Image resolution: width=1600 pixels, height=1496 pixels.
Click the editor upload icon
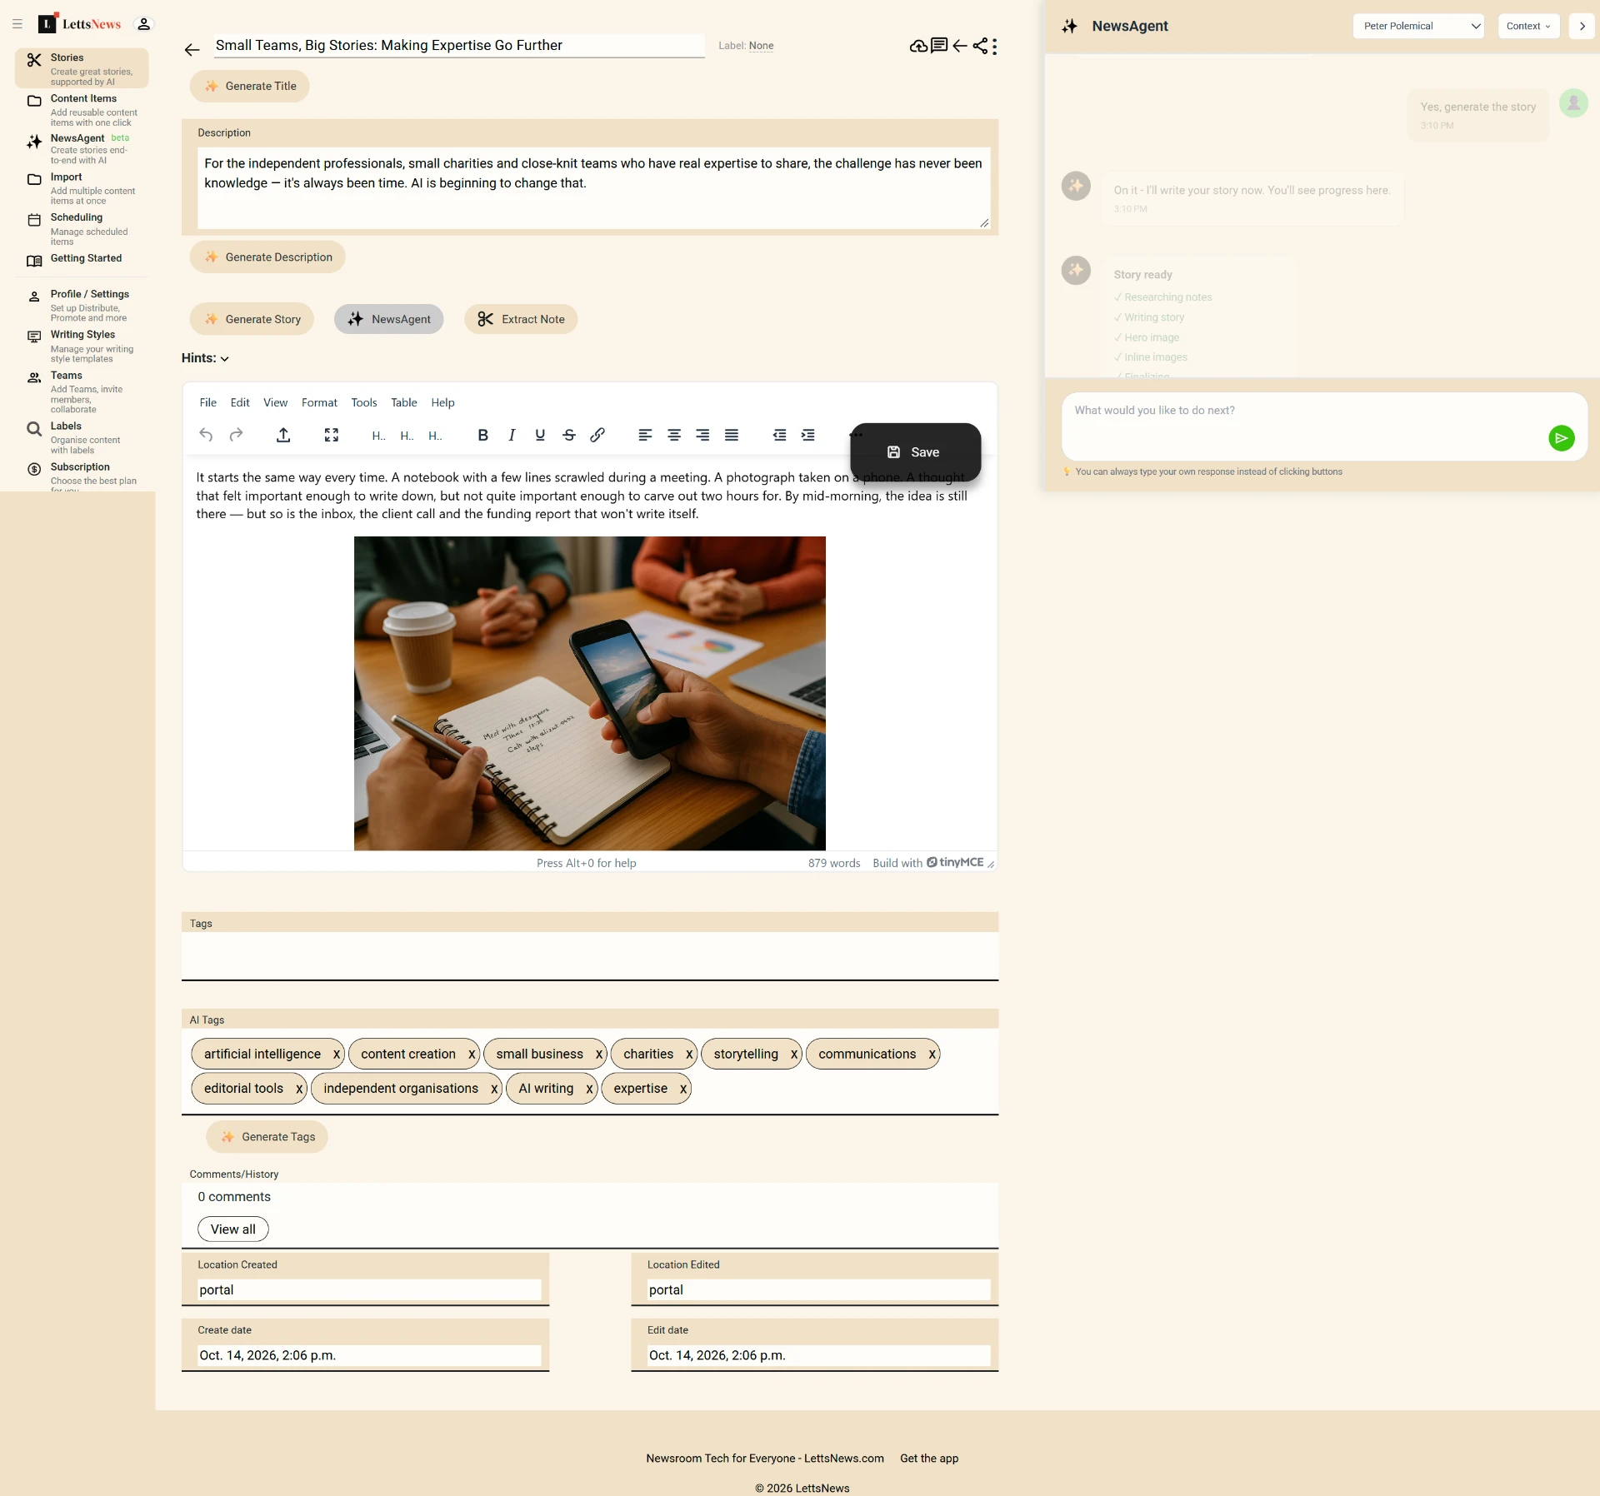pyautogui.click(x=283, y=435)
